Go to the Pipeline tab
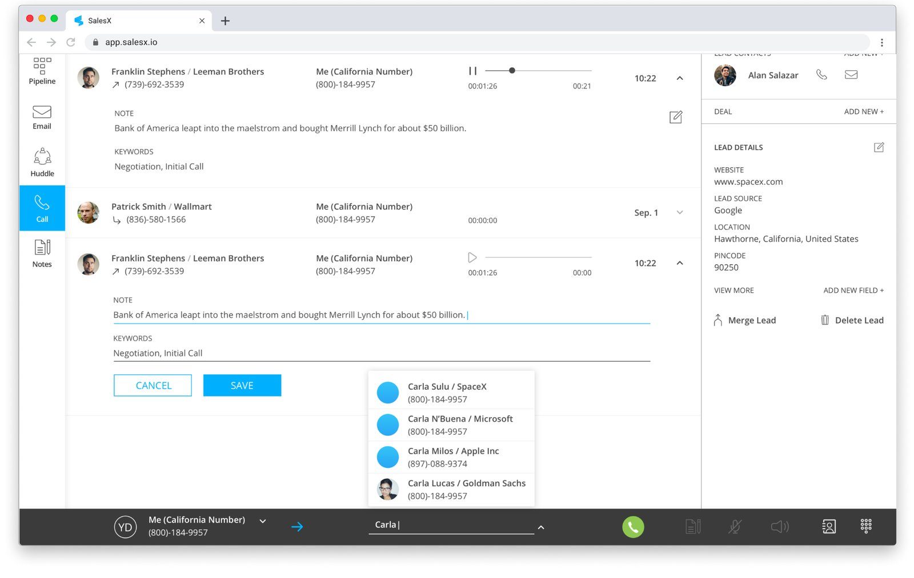This screenshot has width=914, height=578. pos(42,71)
